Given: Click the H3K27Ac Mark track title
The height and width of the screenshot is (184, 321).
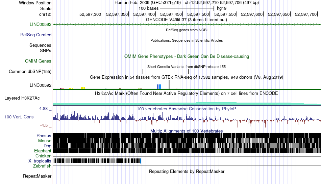Looking at the screenshot, I should point(187,94).
